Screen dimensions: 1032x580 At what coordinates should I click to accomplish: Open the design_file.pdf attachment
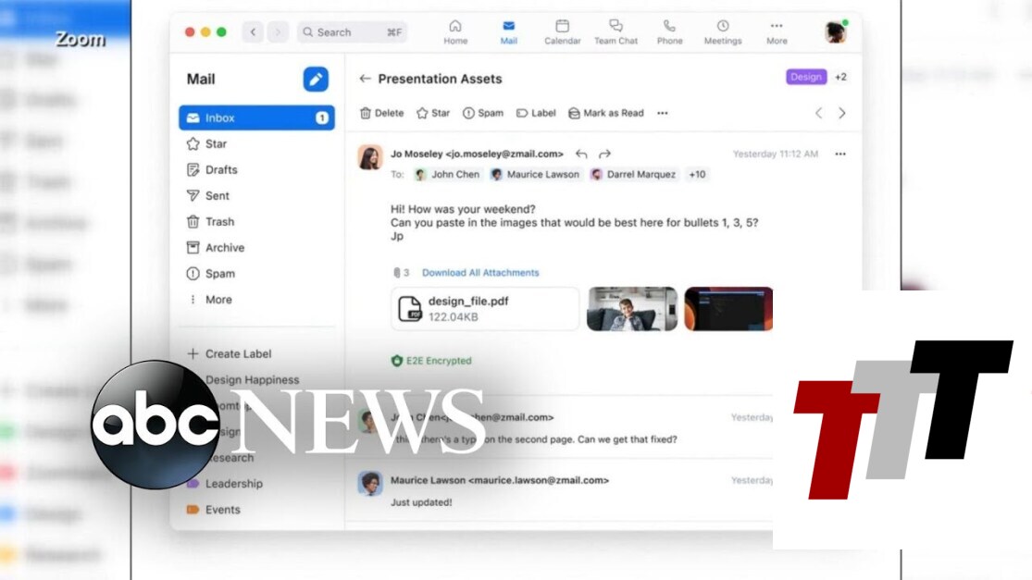(485, 309)
